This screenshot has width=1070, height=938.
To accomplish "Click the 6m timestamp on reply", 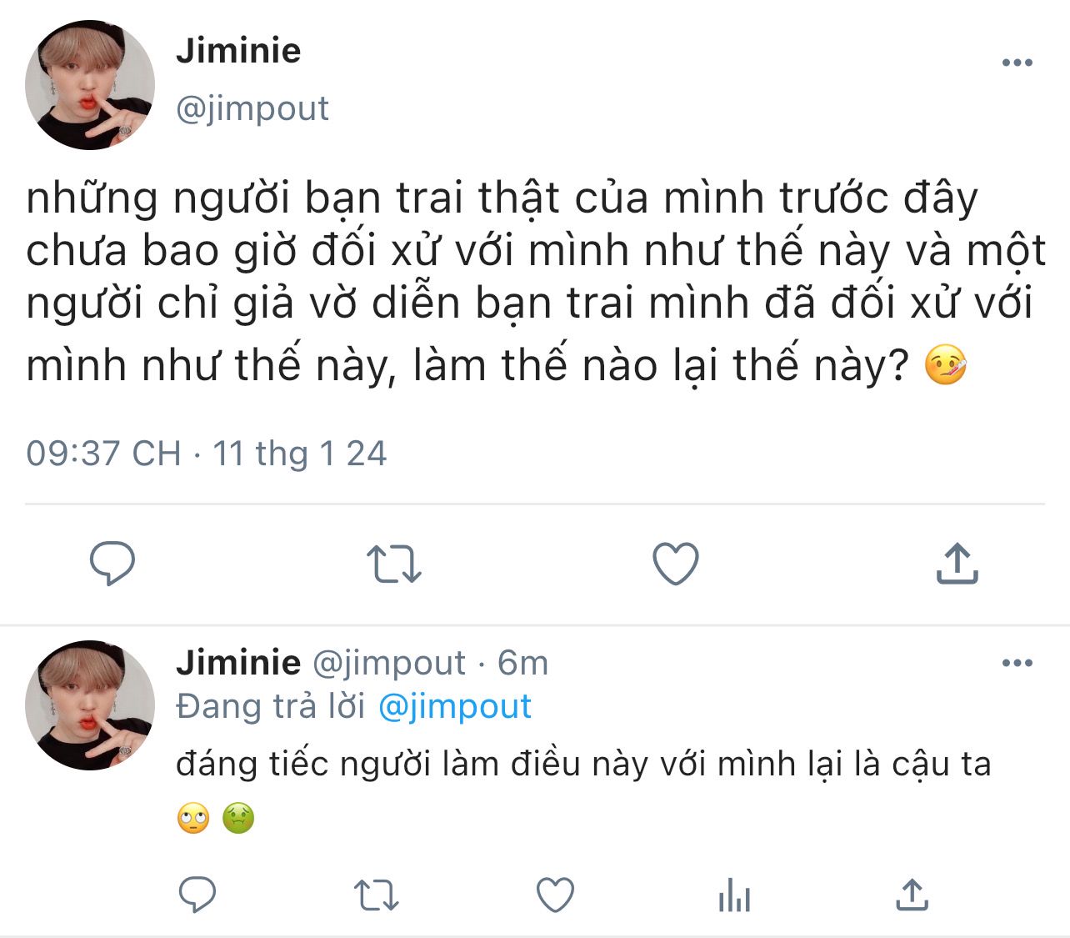I will 522,664.
